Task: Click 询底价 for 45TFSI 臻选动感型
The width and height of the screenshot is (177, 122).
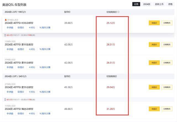Action: click(x=154, y=109)
